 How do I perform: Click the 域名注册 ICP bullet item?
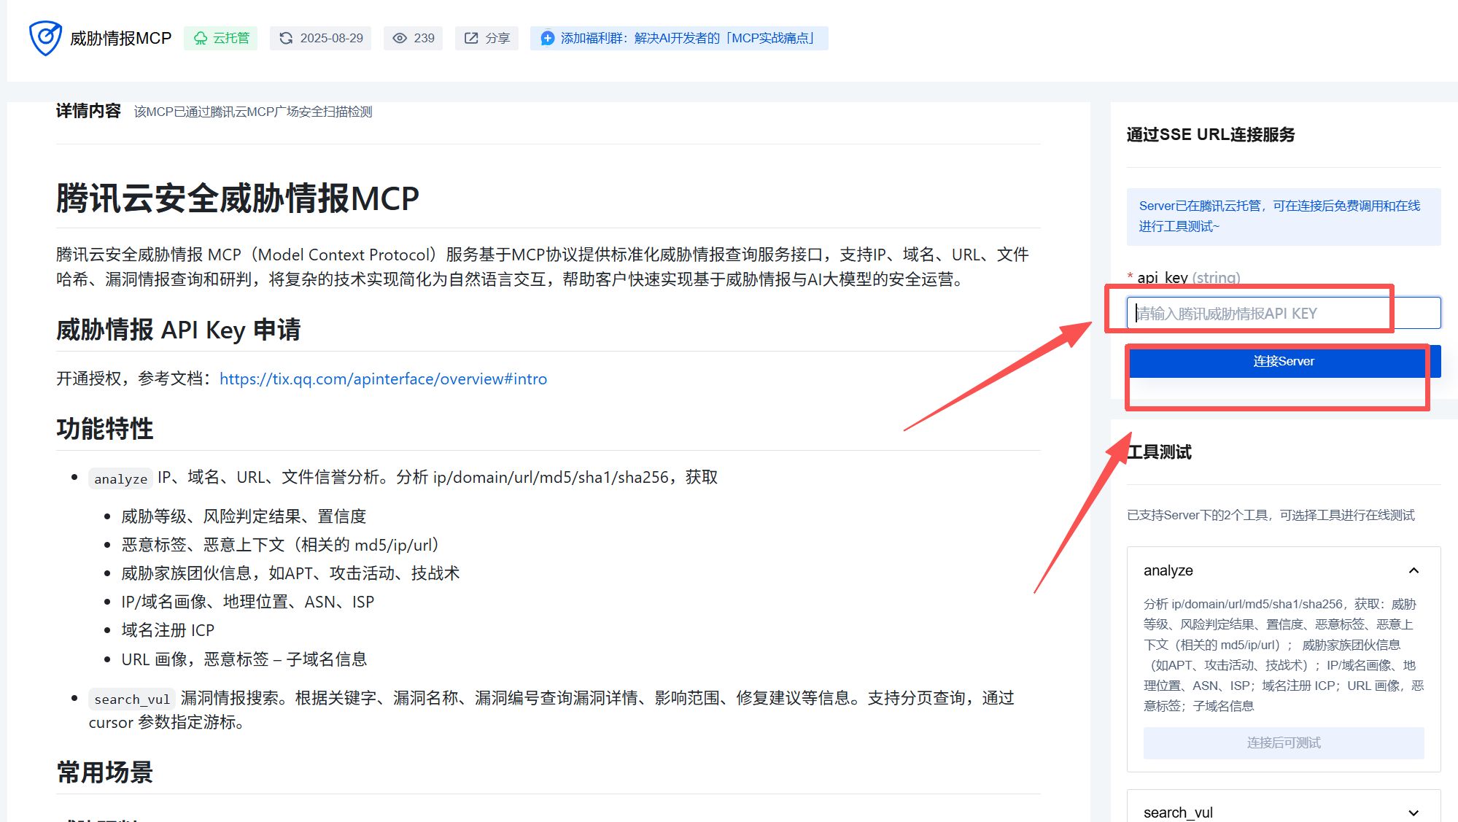coord(168,630)
